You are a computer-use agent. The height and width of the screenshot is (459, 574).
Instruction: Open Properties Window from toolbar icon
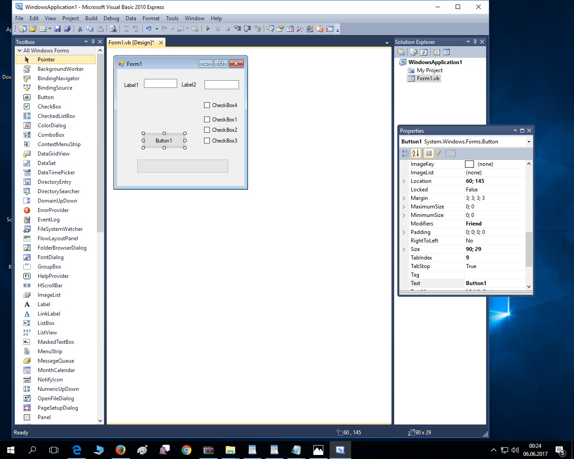tap(280, 29)
